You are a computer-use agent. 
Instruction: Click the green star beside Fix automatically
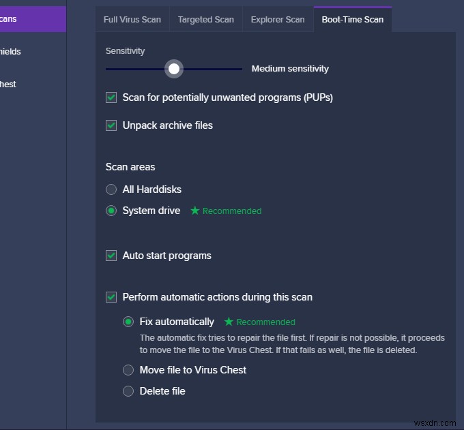pyautogui.click(x=229, y=322)
